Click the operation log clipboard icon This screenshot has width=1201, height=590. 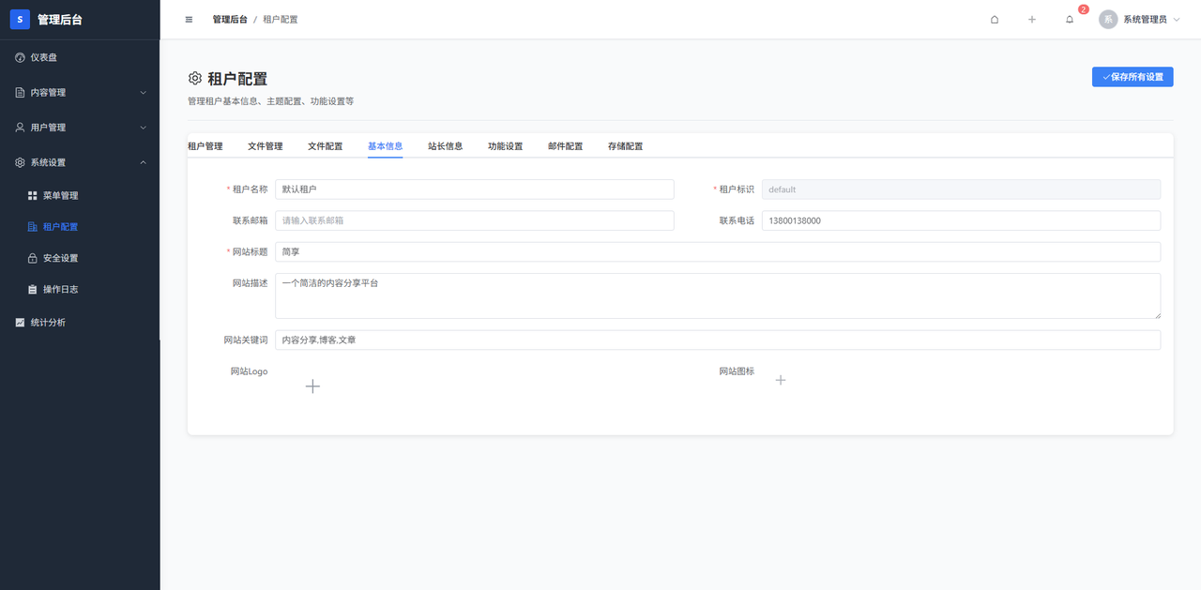[33, 289]
